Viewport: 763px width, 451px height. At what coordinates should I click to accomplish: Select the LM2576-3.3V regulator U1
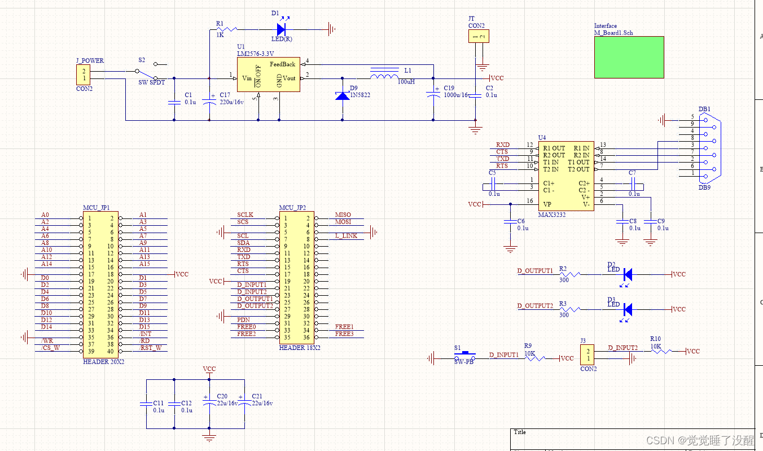tap(268, 75)
